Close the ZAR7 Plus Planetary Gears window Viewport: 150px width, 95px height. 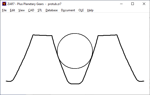(x=144, y=4)
